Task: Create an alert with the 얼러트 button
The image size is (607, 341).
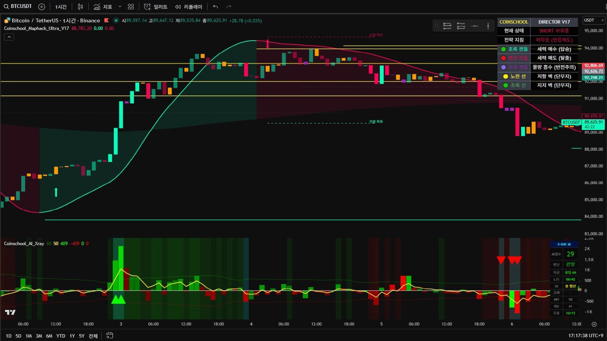Action: [x=156, y=7]
